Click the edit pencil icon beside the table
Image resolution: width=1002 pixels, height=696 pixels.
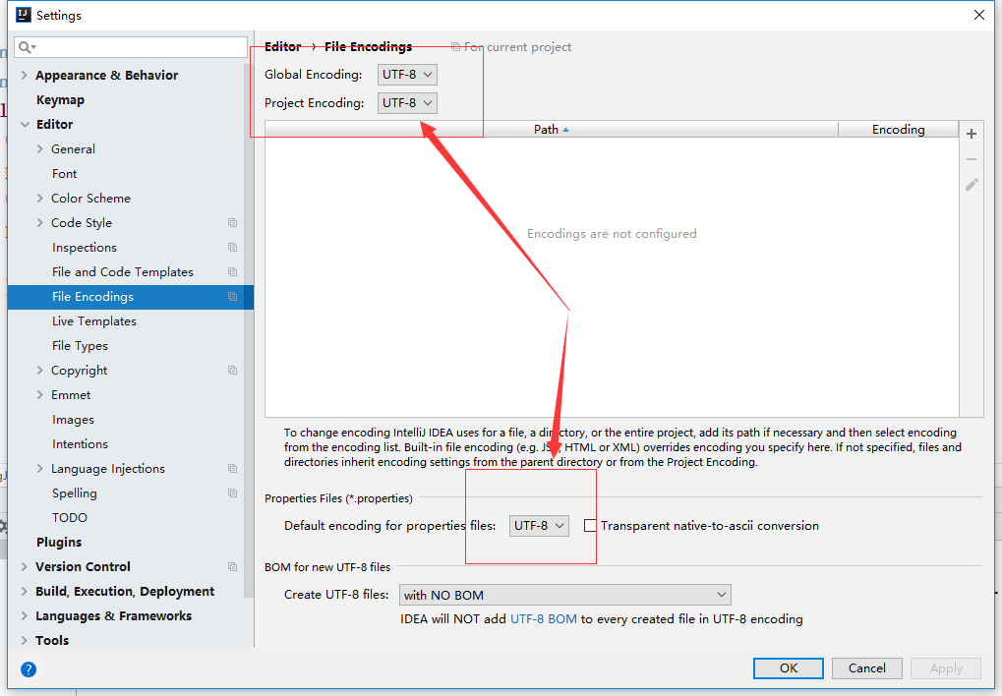pyautogui.click(x=972, y=185)
